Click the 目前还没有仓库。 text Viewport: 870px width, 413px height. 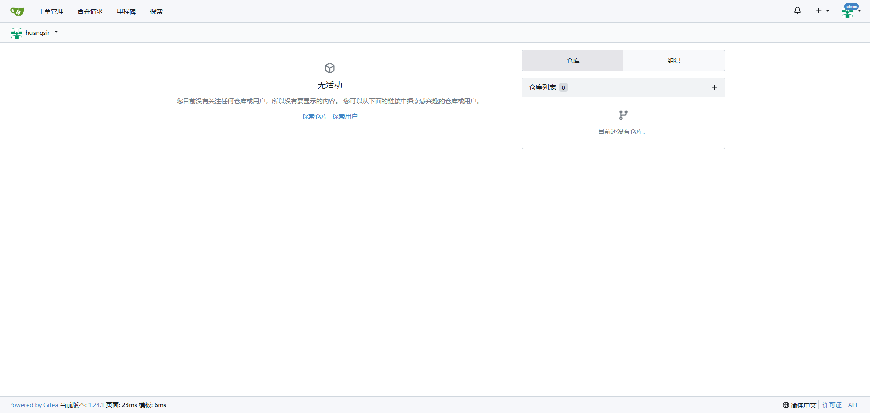click(x=623, y=131)
